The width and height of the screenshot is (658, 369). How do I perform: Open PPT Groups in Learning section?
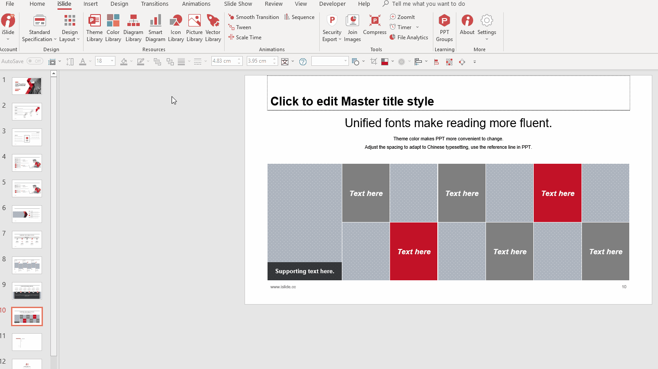[x=444, y=28]
